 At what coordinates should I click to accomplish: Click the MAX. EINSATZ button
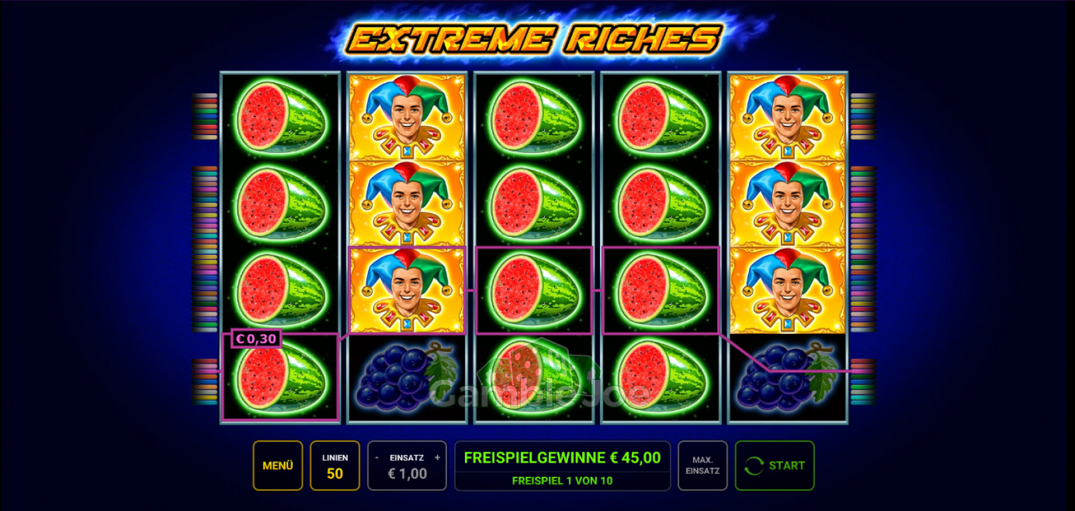[702, 466]
